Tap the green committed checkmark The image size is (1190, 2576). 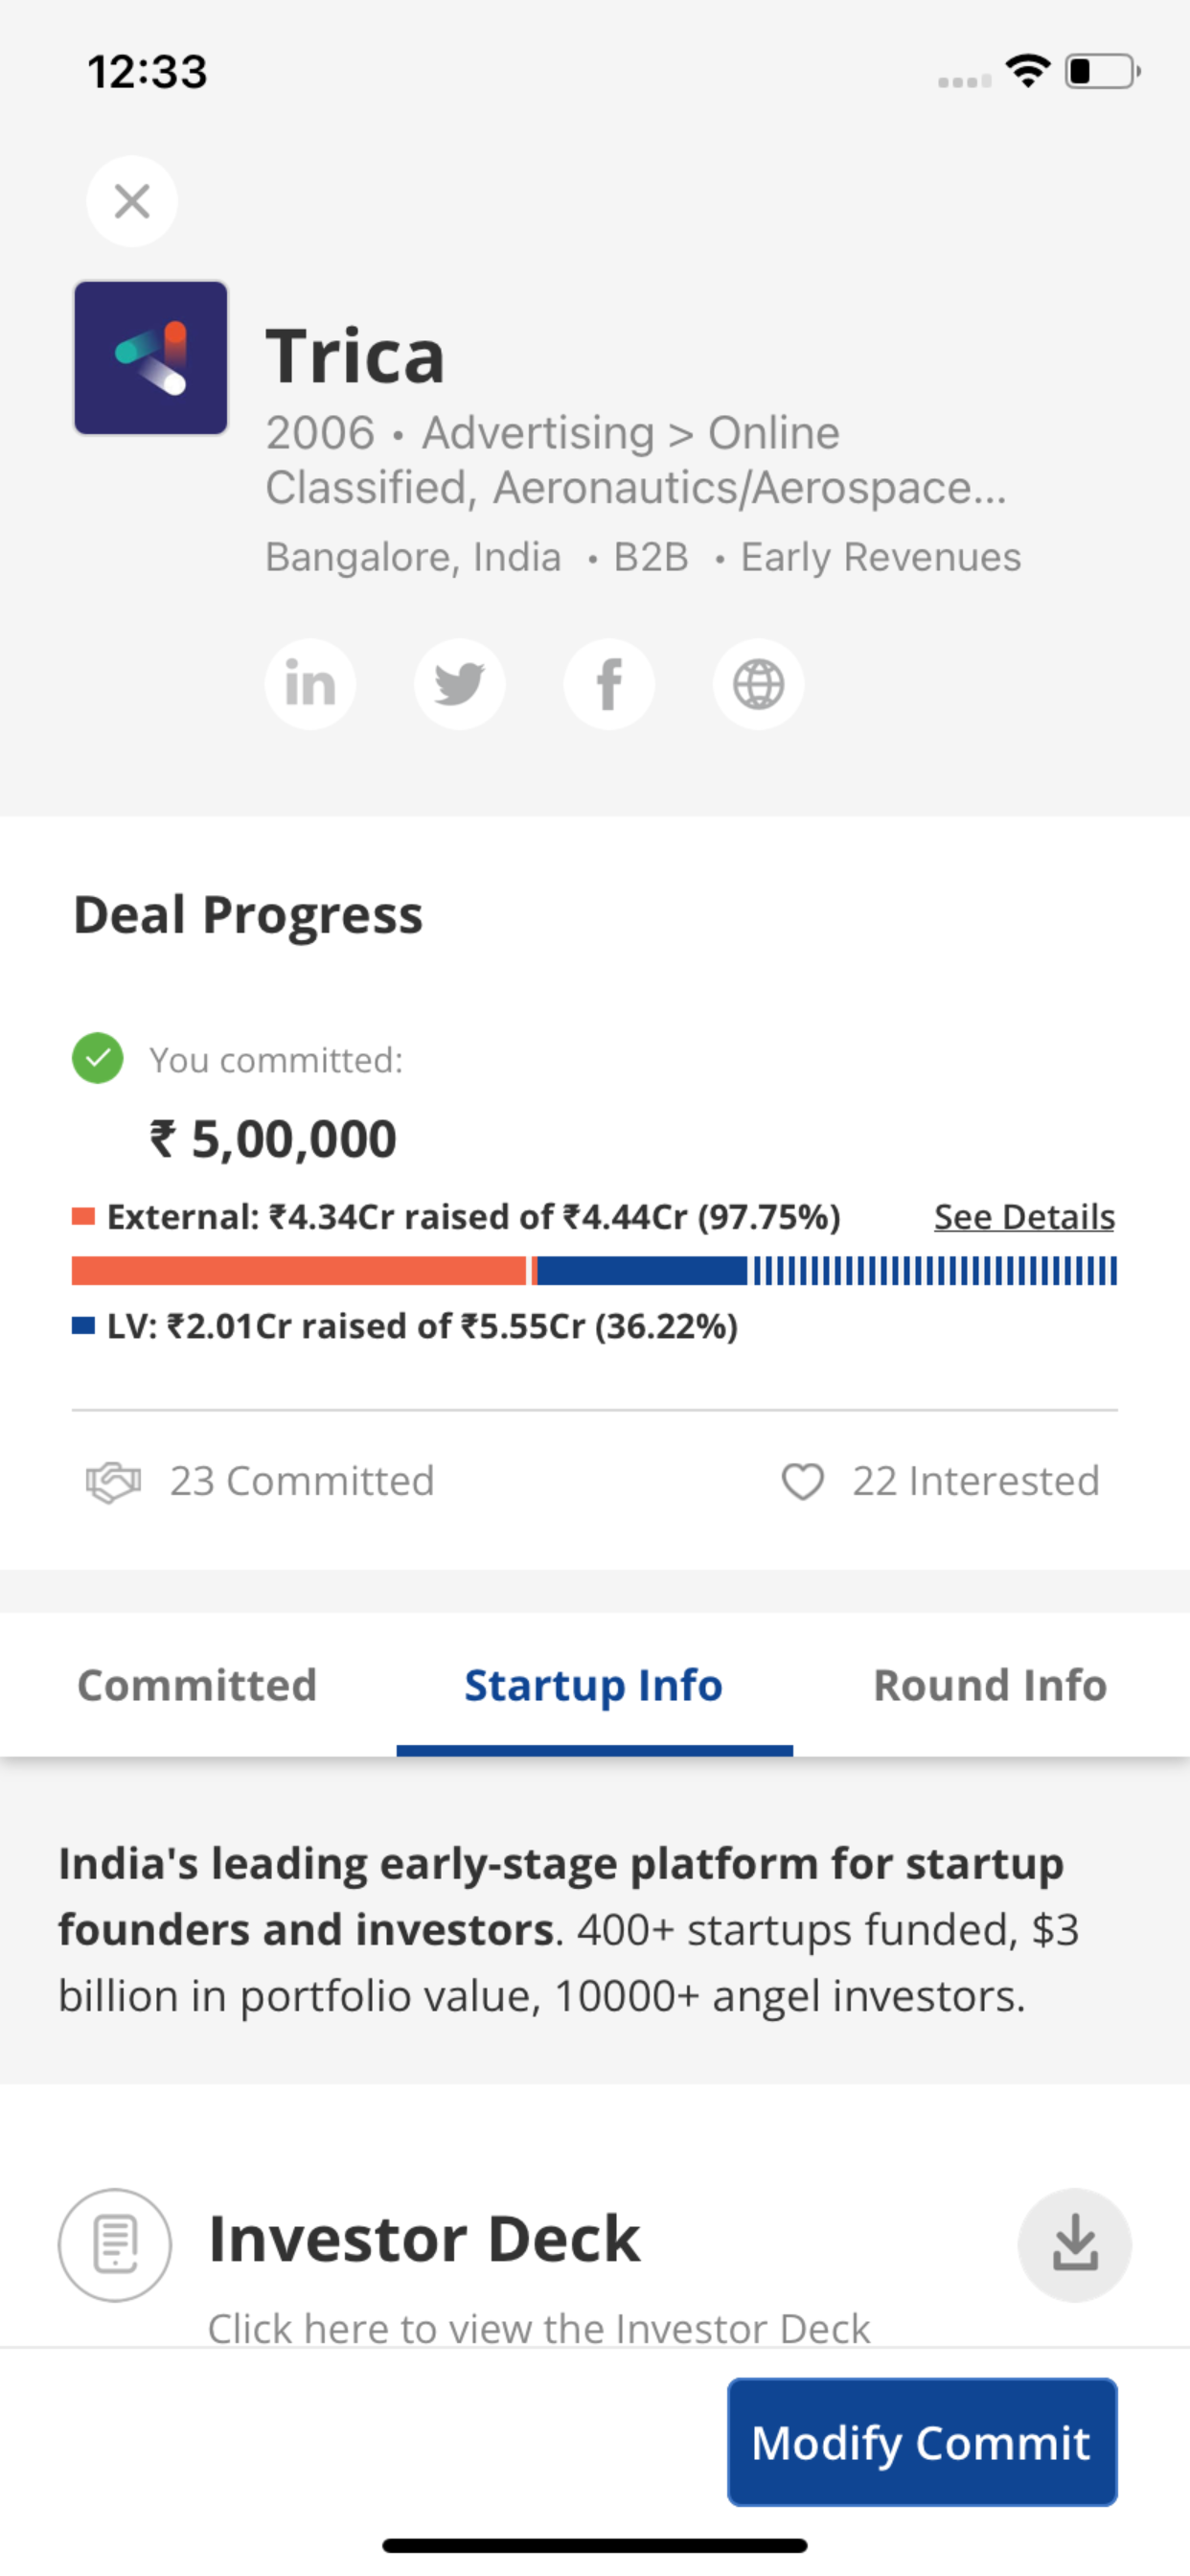click(98, 1058)
